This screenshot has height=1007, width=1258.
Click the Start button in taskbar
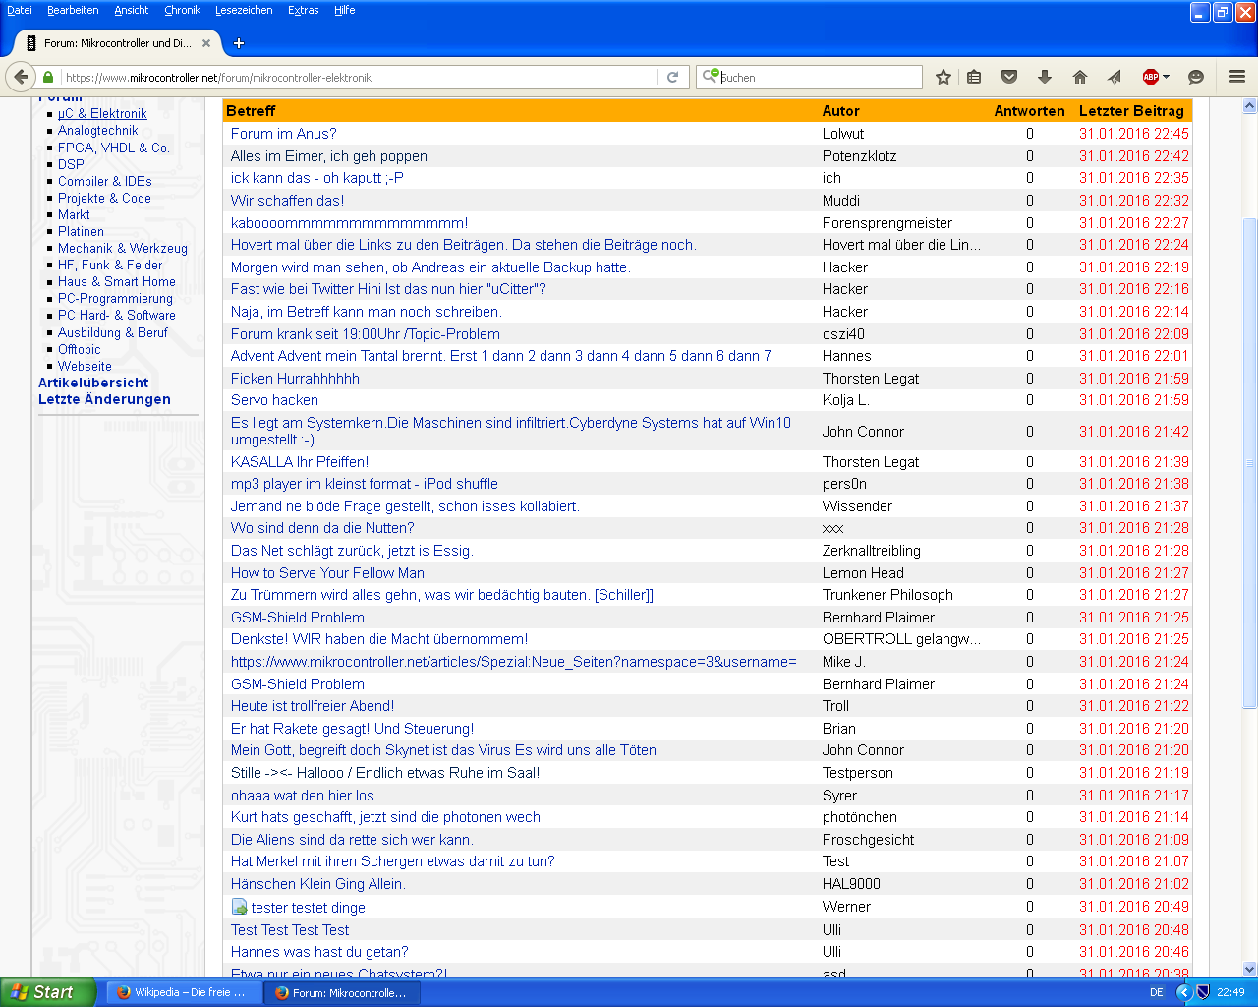click(x=48, y=992)
